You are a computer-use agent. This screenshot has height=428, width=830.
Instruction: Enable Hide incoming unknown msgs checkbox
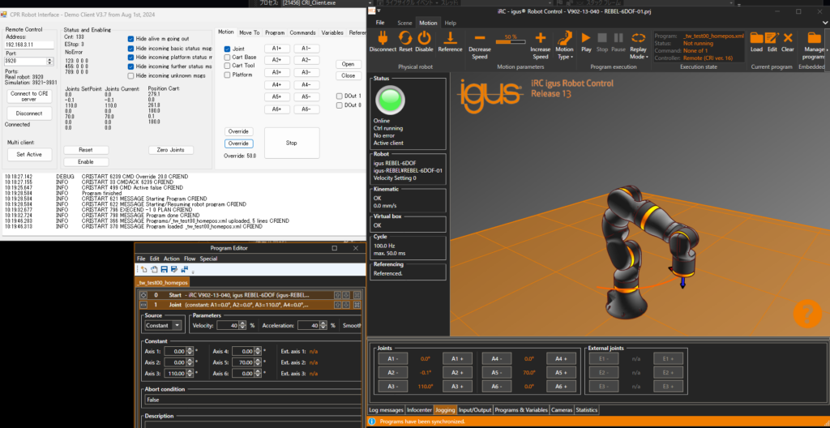point(131,75)
